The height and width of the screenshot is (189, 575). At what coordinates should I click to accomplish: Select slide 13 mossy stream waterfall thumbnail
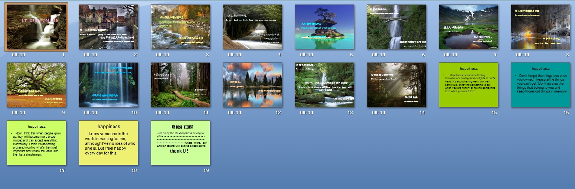[x=324, y=85]
